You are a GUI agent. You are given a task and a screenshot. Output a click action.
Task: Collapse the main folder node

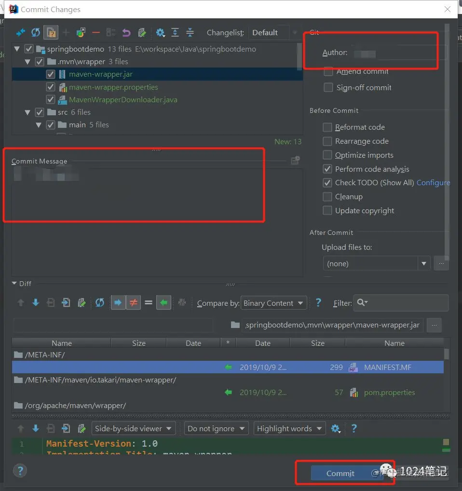click(39, 125)
